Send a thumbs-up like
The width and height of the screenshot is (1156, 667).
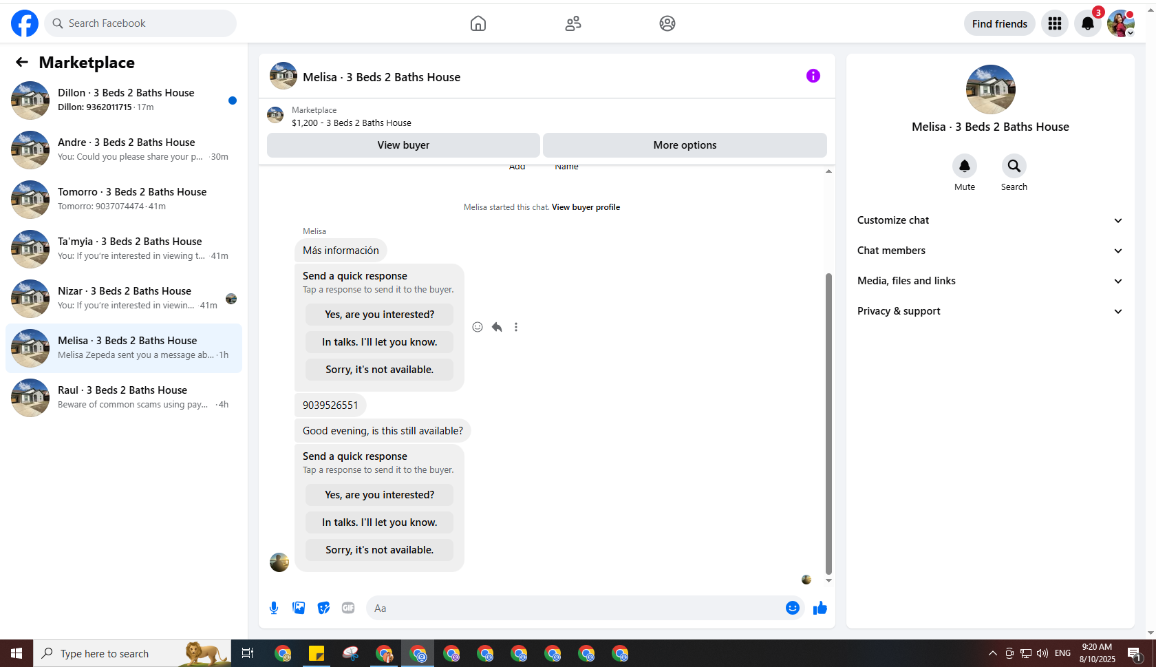tap(820, 608)
